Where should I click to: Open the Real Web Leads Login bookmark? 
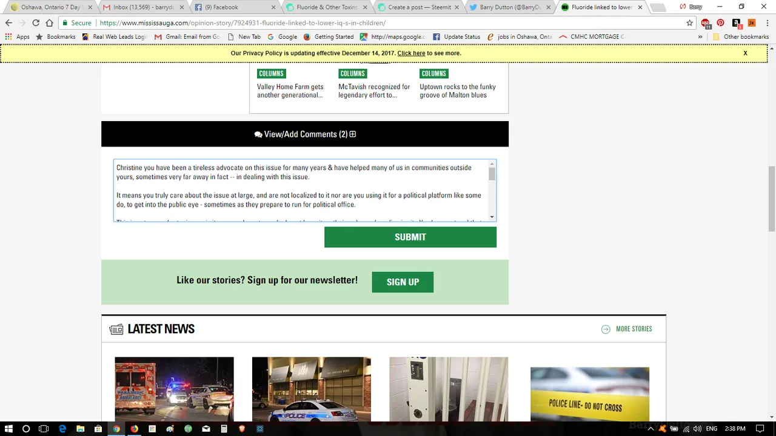coord(115,37)
